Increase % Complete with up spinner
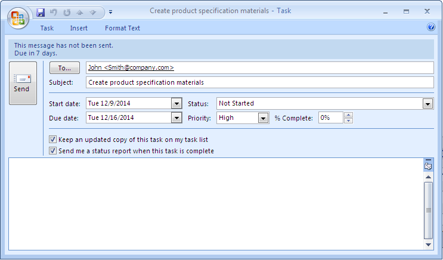 pyautogui.click(x=349, y=115)
